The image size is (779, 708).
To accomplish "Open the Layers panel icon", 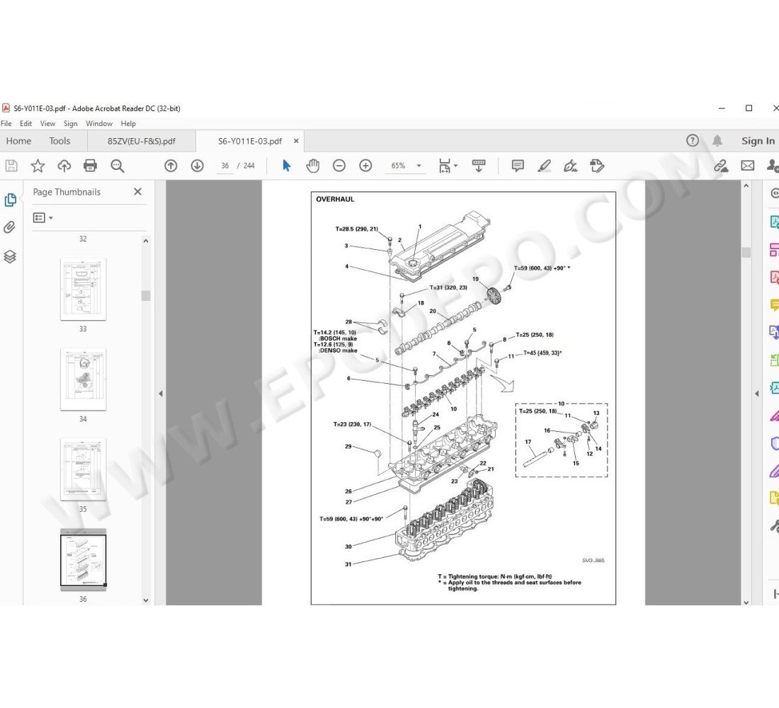I will [10, 256].
